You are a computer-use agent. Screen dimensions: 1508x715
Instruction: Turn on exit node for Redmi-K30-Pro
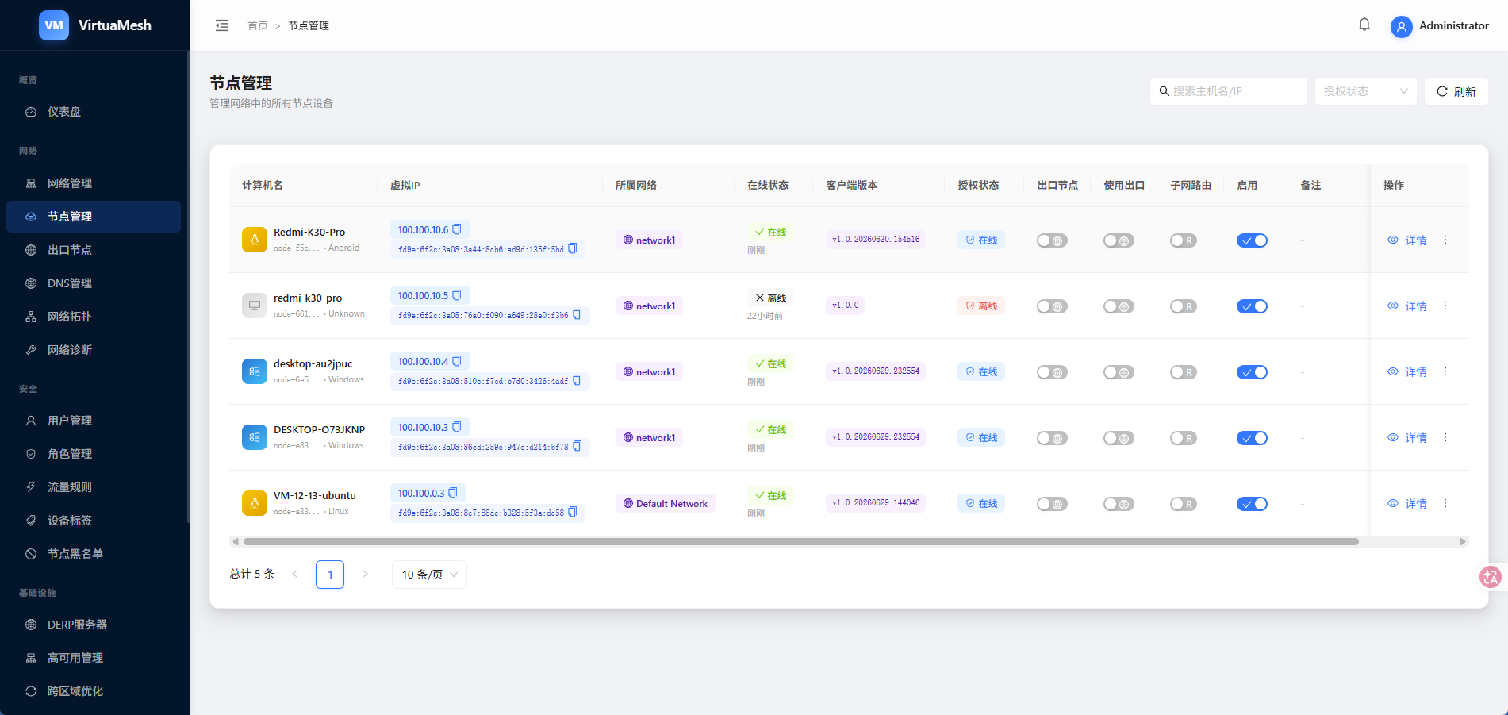[x=1052, y=240]
